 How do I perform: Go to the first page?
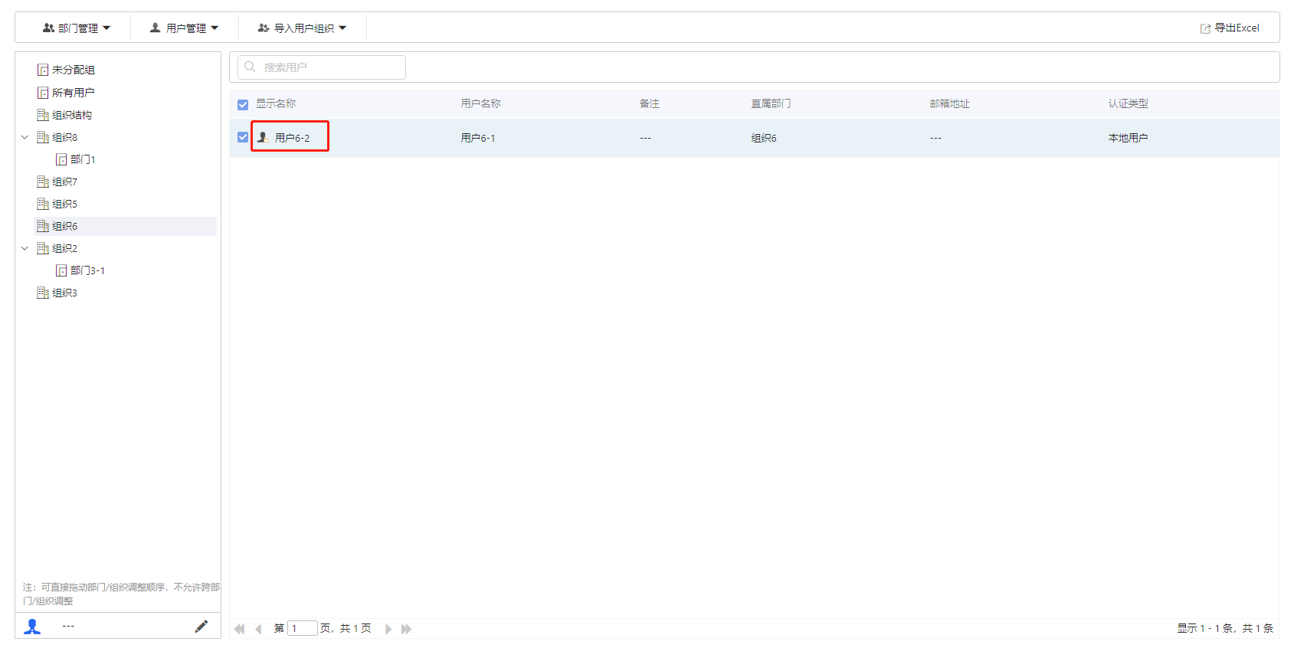click(x=240, y=629)
